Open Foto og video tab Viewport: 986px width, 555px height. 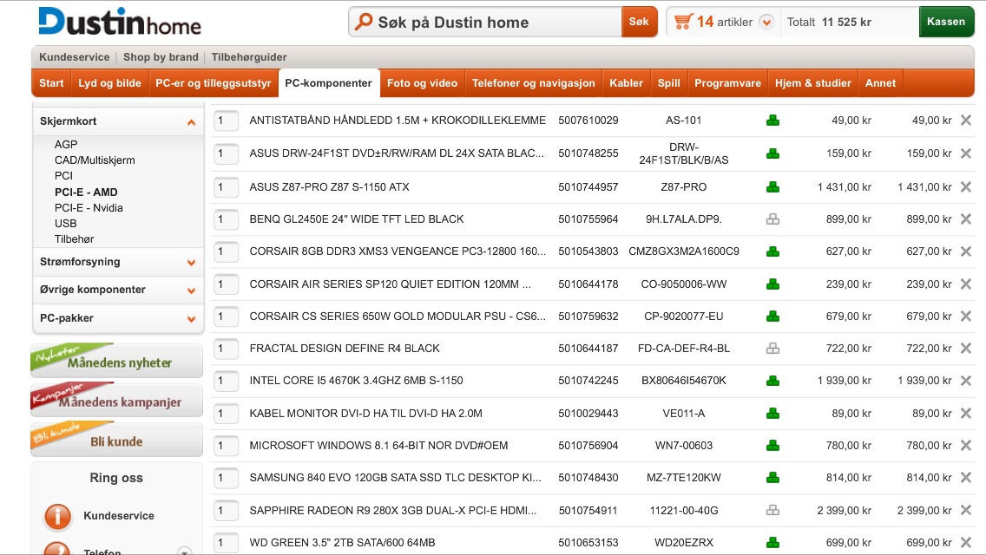pyautogui.click(x=422, y=83)
